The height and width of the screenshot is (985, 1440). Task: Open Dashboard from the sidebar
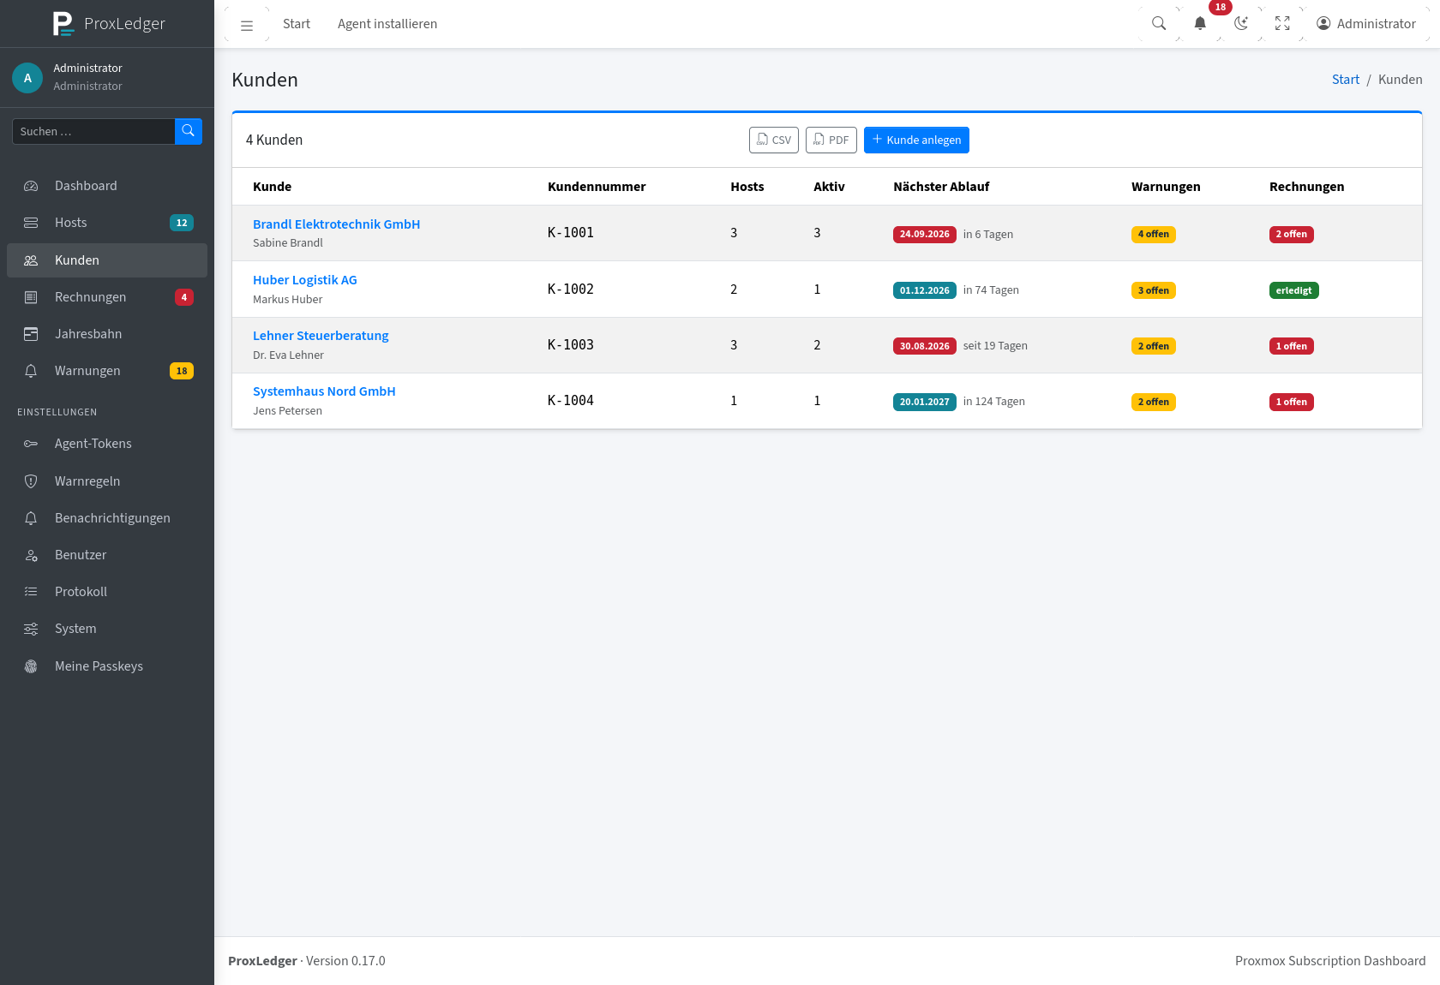(x=107, y=186)
